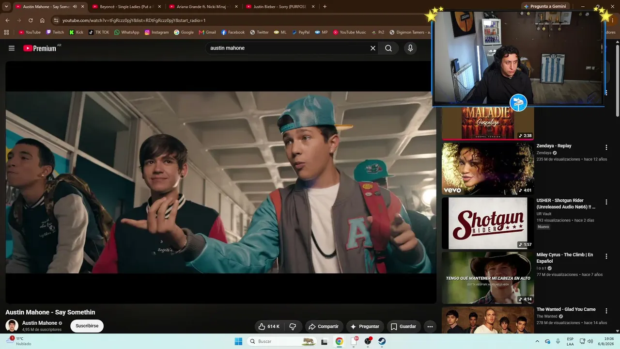The width and height of the screenshot is (620, 349).
Task: Open more actions ellipsis below video
Action: pos(430,327)
